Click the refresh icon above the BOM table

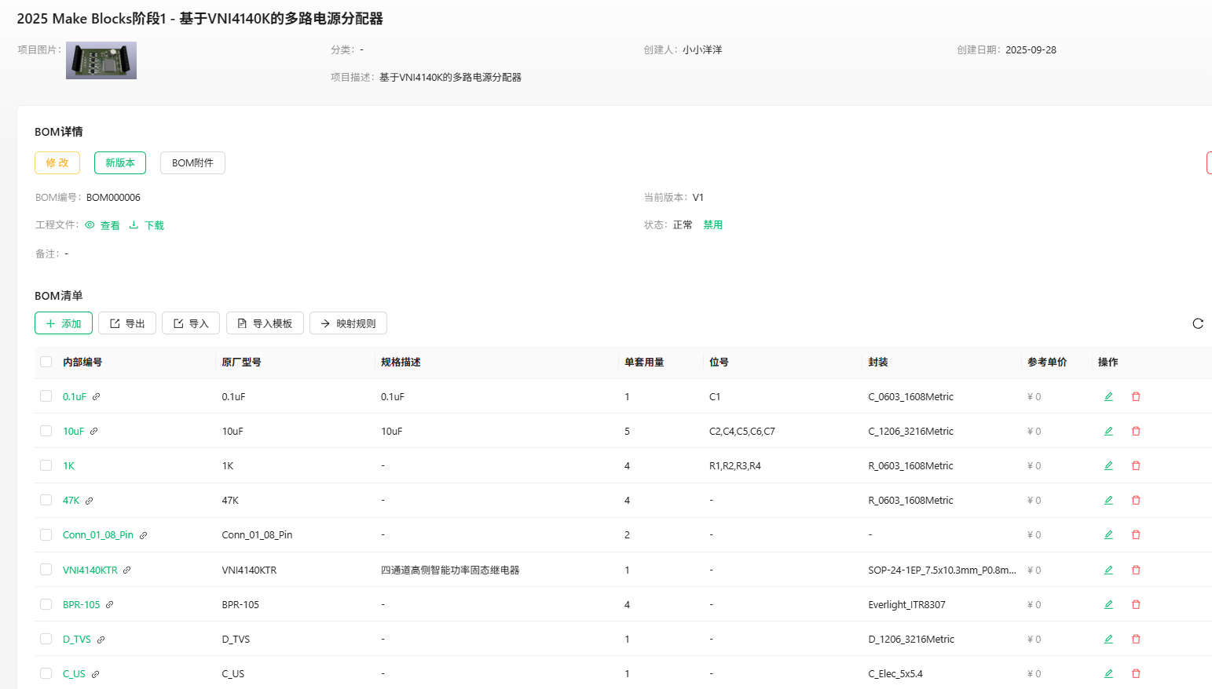pos(1197,323)
